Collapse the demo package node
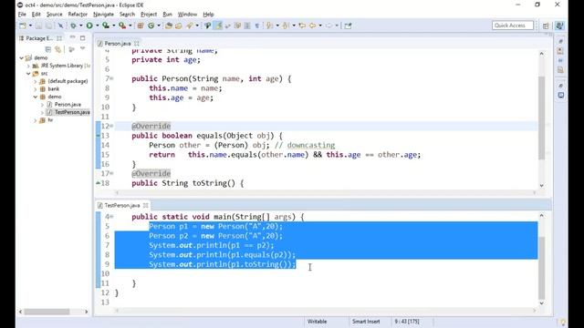This screenshot has width=584, height=328. (36, 97)
